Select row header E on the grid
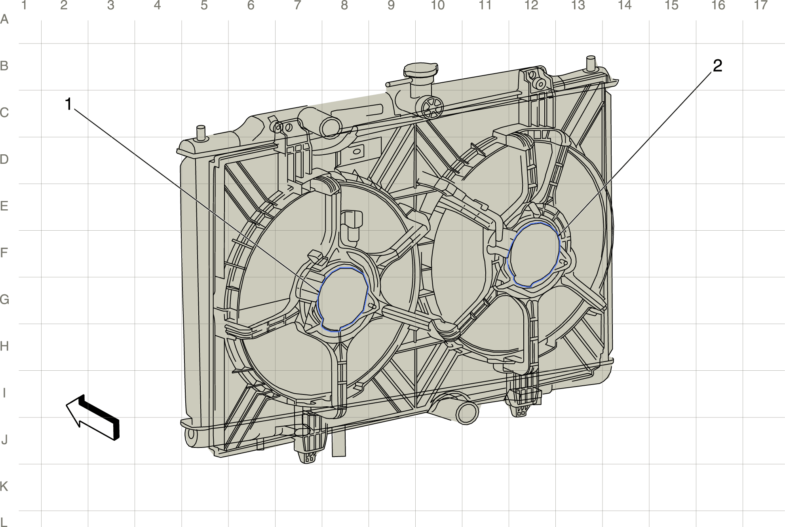This screenshot has width=785, height=527. click(4, 206)
